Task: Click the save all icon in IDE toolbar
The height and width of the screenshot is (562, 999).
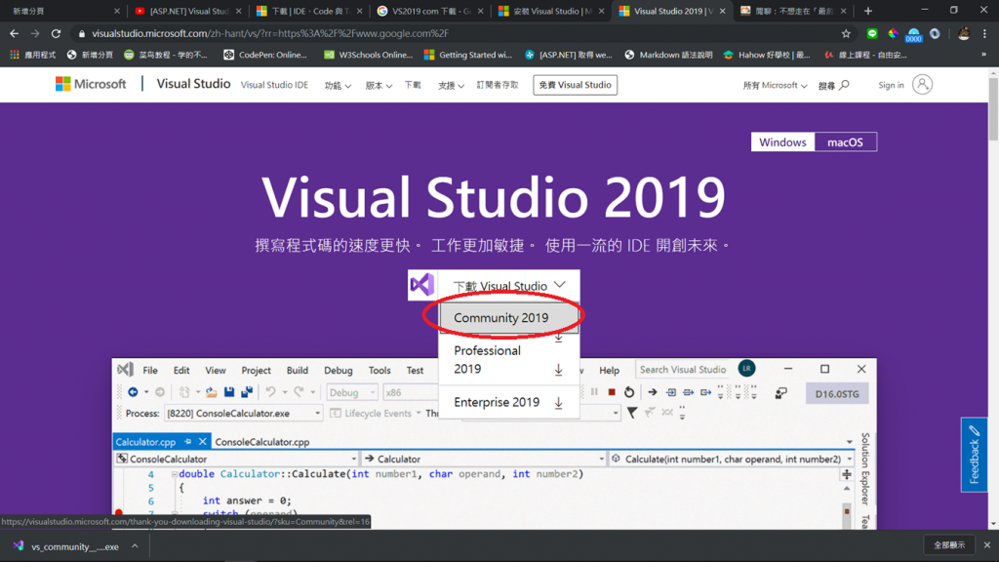Action: point(247,392)
